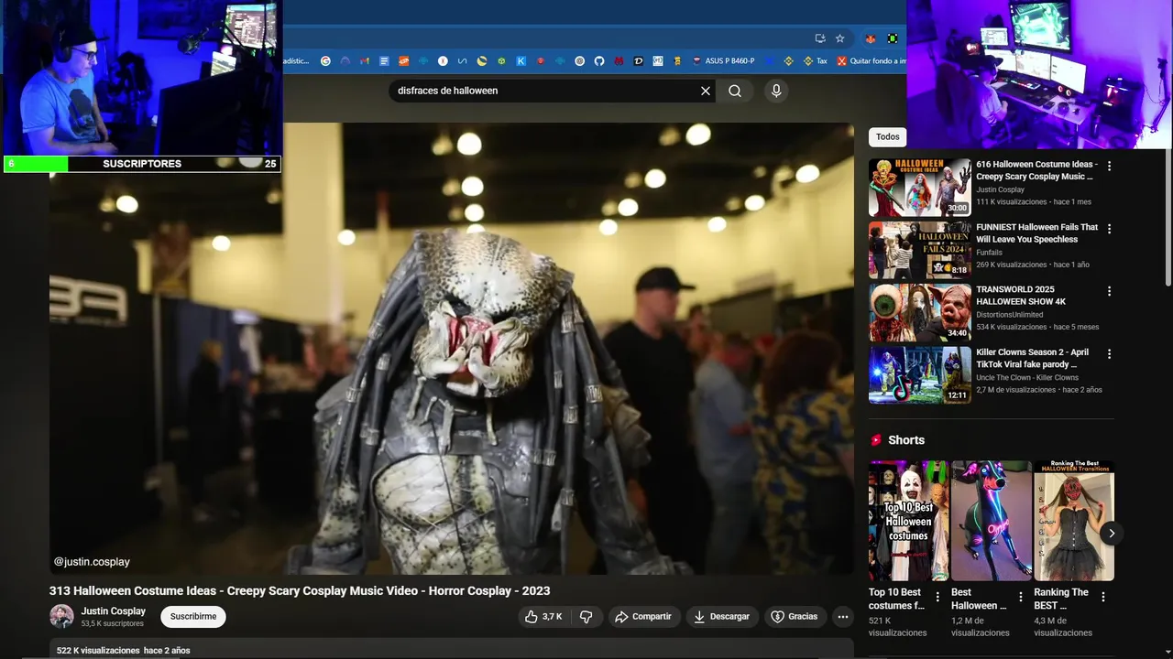Clear the search box with the X icon
This screenshot has height=659, width=1173.
tap(706, 91)
